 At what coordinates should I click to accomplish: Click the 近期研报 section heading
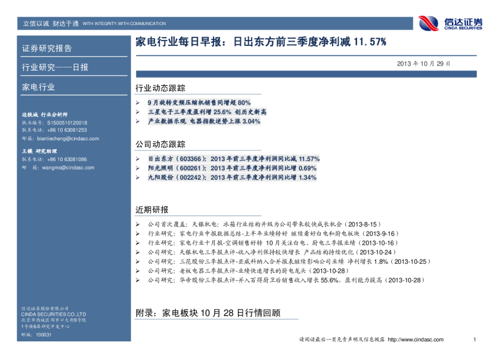click(152, 210)
